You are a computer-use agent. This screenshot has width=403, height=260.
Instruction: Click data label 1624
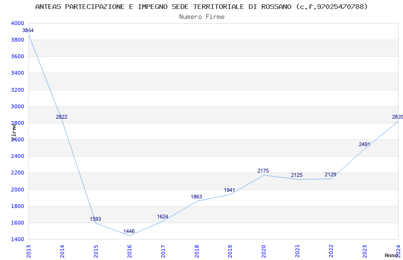(163, 217)
